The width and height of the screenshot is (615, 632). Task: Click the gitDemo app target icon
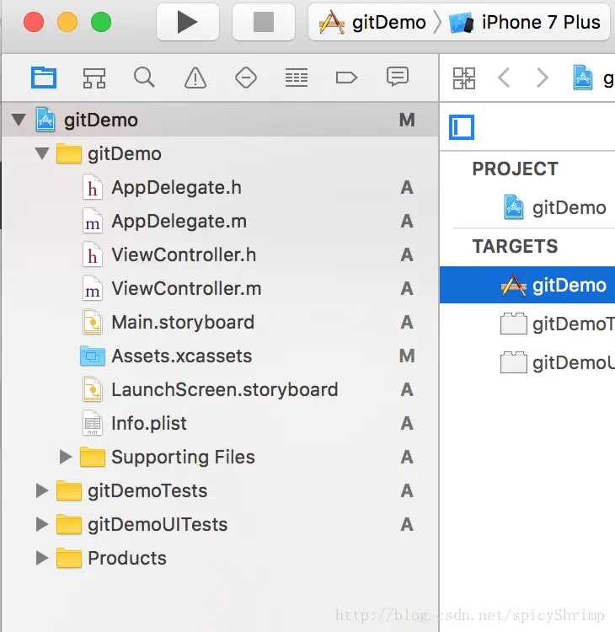click(x=513, y=285)
